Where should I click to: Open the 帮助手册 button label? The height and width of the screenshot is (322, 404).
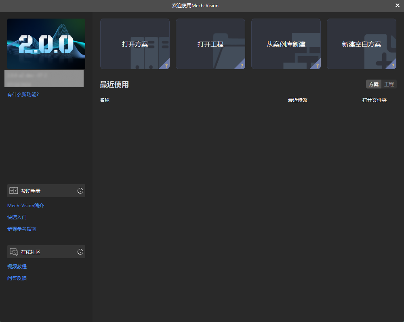(x=31, y=191)
